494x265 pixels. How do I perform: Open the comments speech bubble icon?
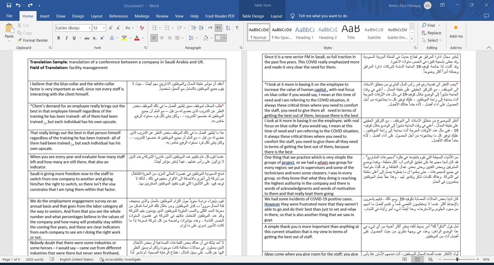(486, 16)
